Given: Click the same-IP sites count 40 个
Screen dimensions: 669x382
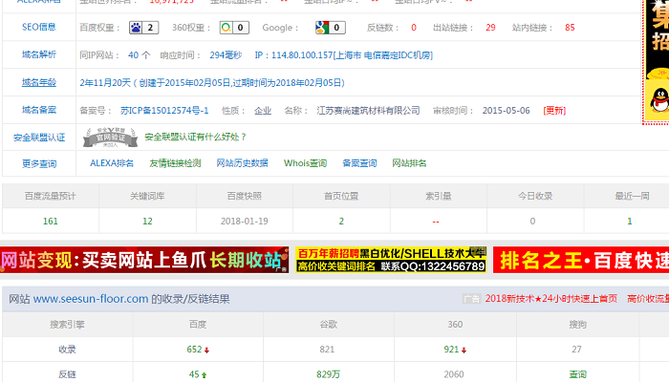Looking at the screenshot, I should (140, 55).
